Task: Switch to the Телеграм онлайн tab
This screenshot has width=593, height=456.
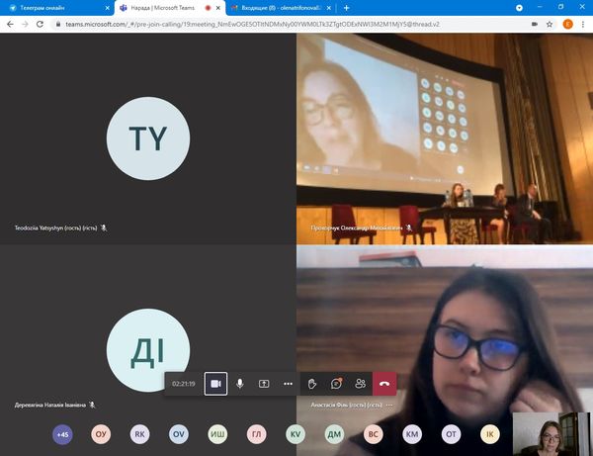Action: pyautogui.click(x=51, y=8)
